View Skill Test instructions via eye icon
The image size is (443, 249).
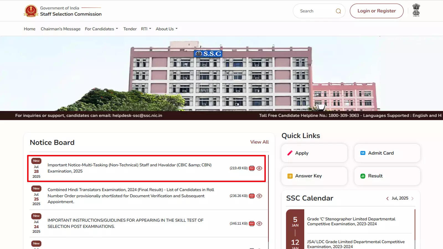(x=259, y=224)
